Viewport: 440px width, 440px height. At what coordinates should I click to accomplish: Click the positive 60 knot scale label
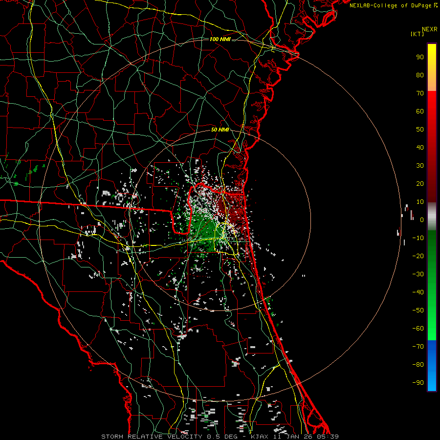point(420,111)
